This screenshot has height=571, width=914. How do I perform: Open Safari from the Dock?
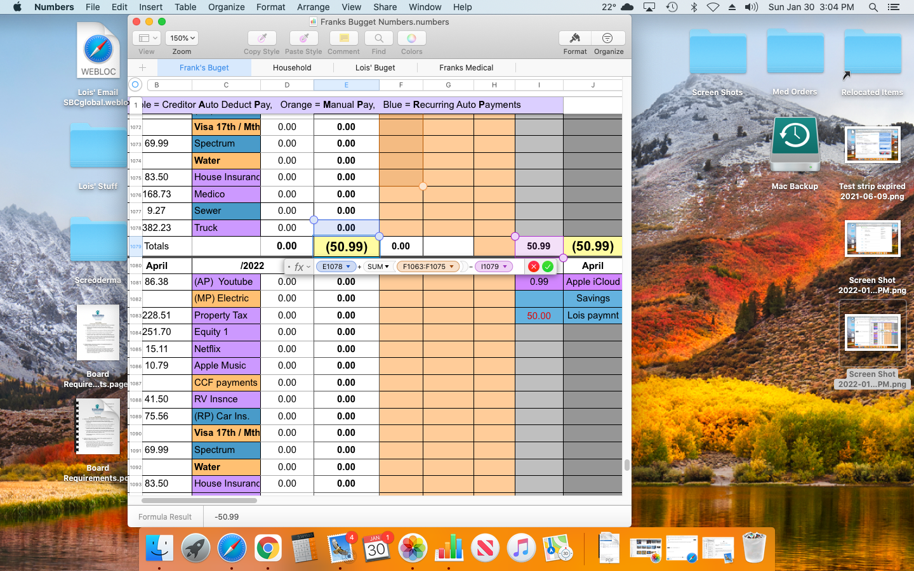tap(232, 548)
